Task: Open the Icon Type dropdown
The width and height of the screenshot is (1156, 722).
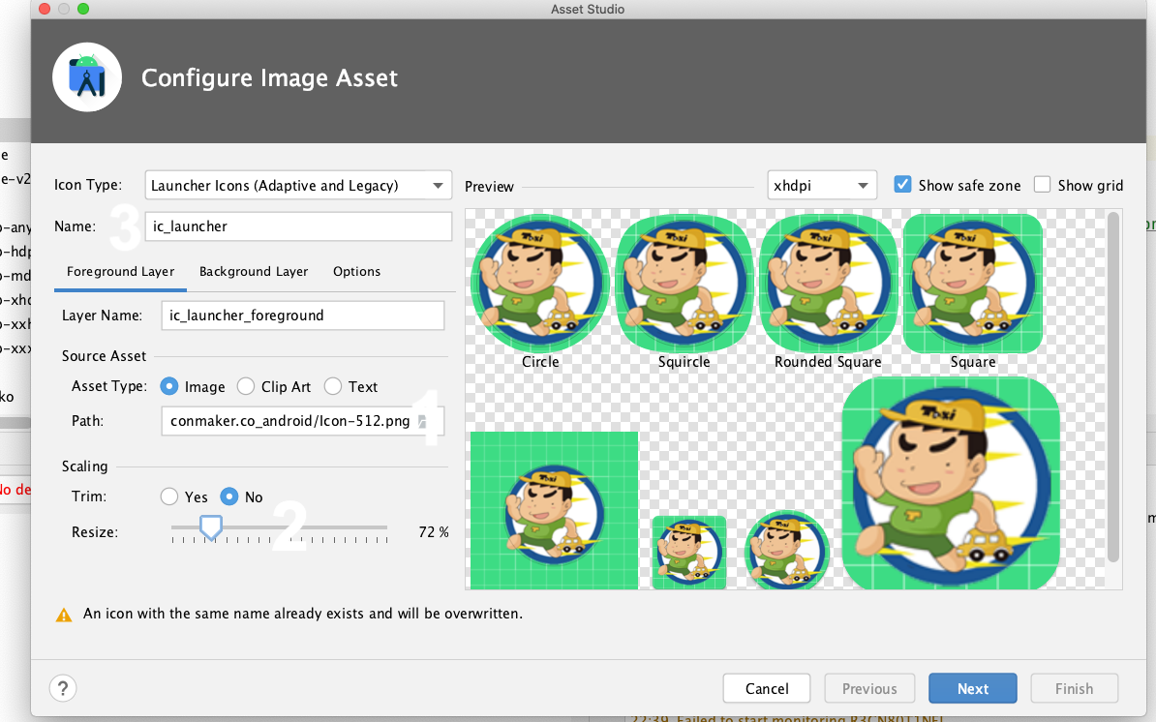Action: click(298, 185)
